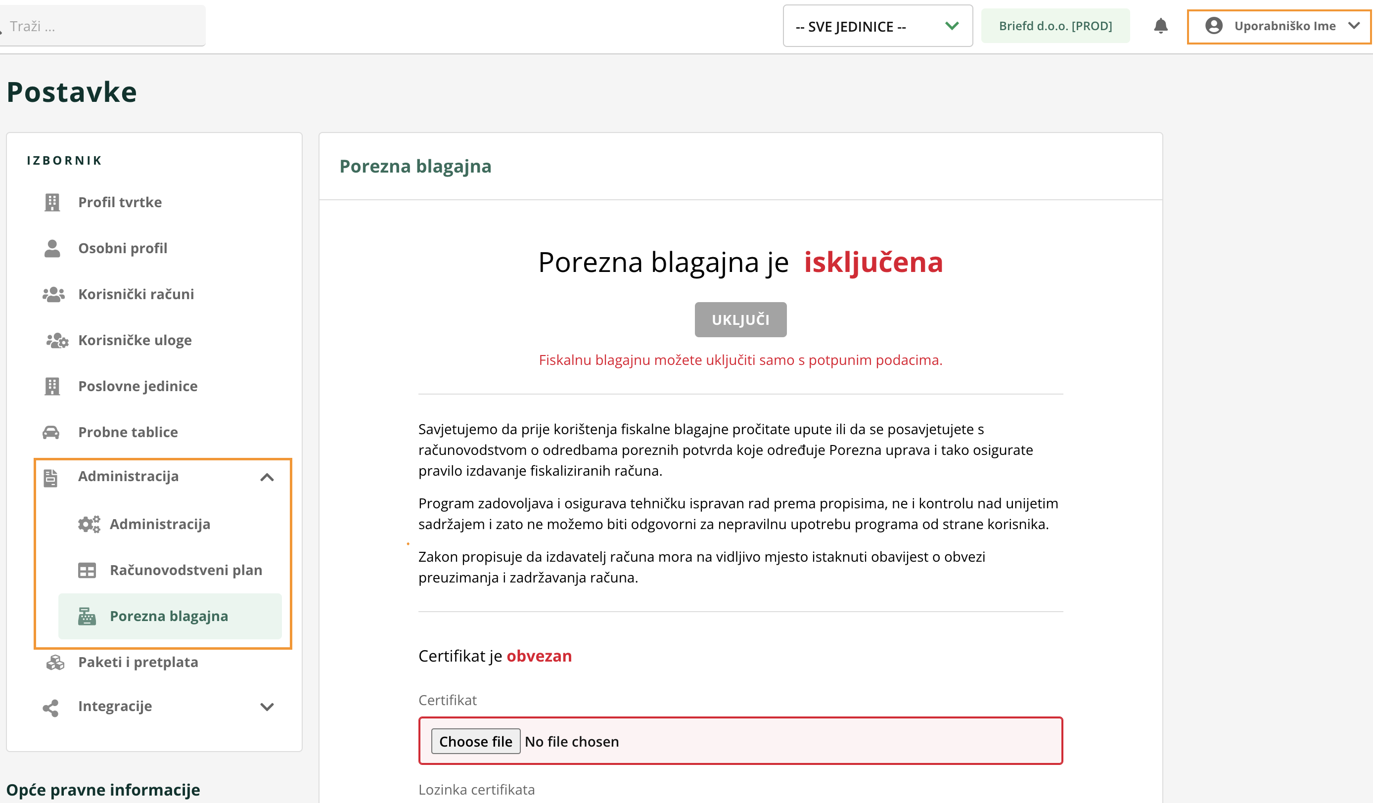Open the Administracija submenu item with gears
The width and height of the screenshot is (1373, 803).
[160, 524]
